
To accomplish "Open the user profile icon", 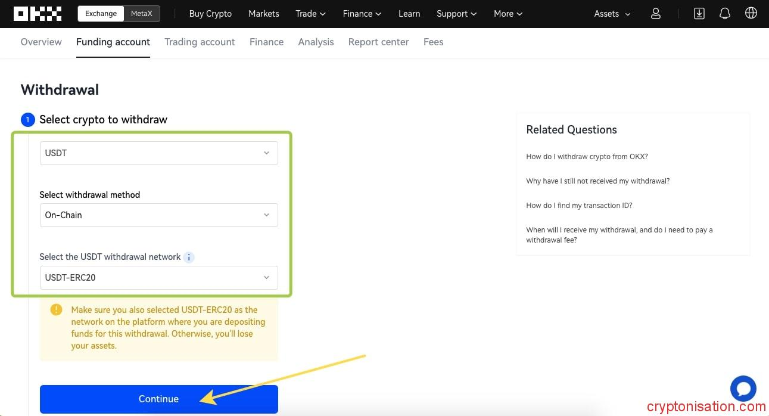I will (x=656, y=14).
